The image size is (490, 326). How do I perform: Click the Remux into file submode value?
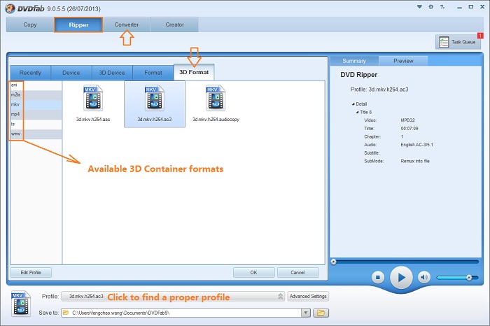pyautogui.click(x=415, y=161)
